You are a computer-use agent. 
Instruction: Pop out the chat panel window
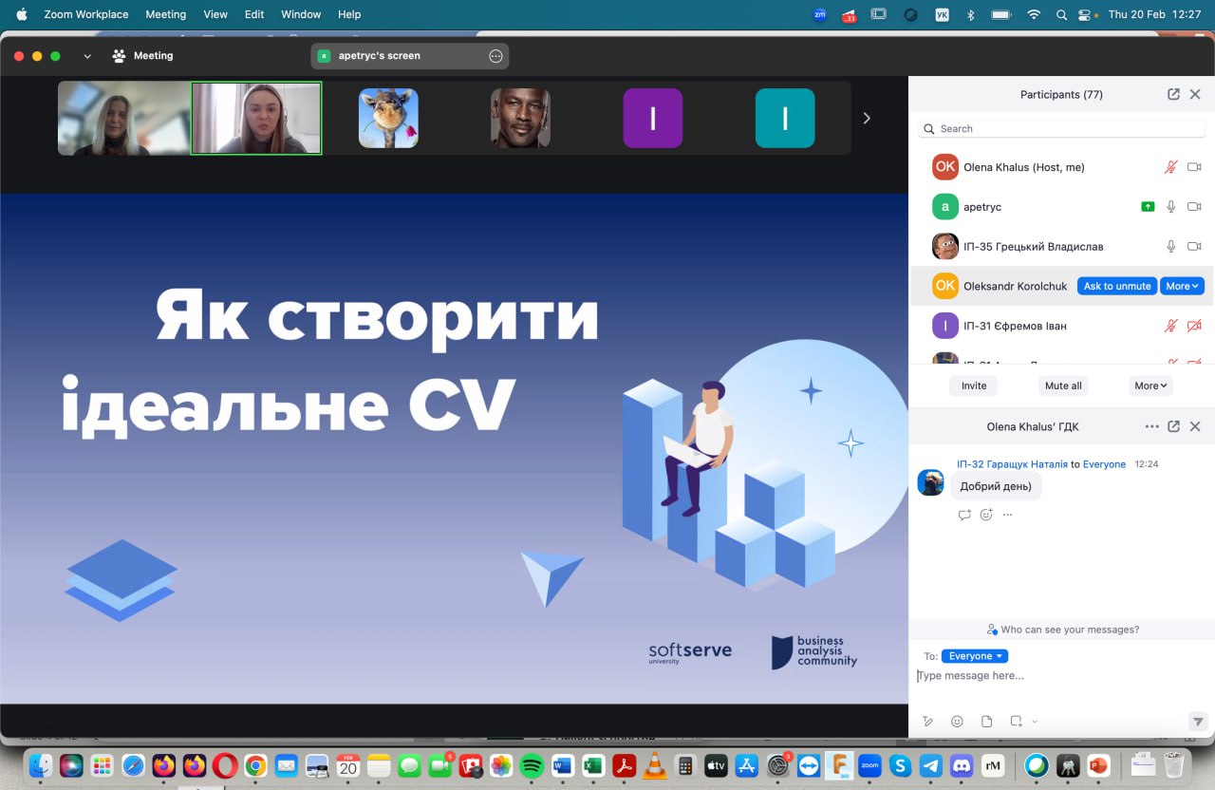pos(1173,427)
